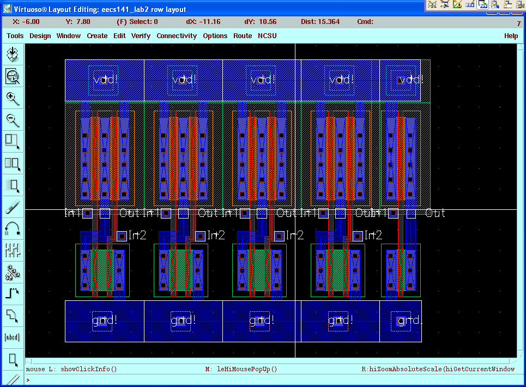Choose the Create Polygon tool icon

[x=13, y=315]
